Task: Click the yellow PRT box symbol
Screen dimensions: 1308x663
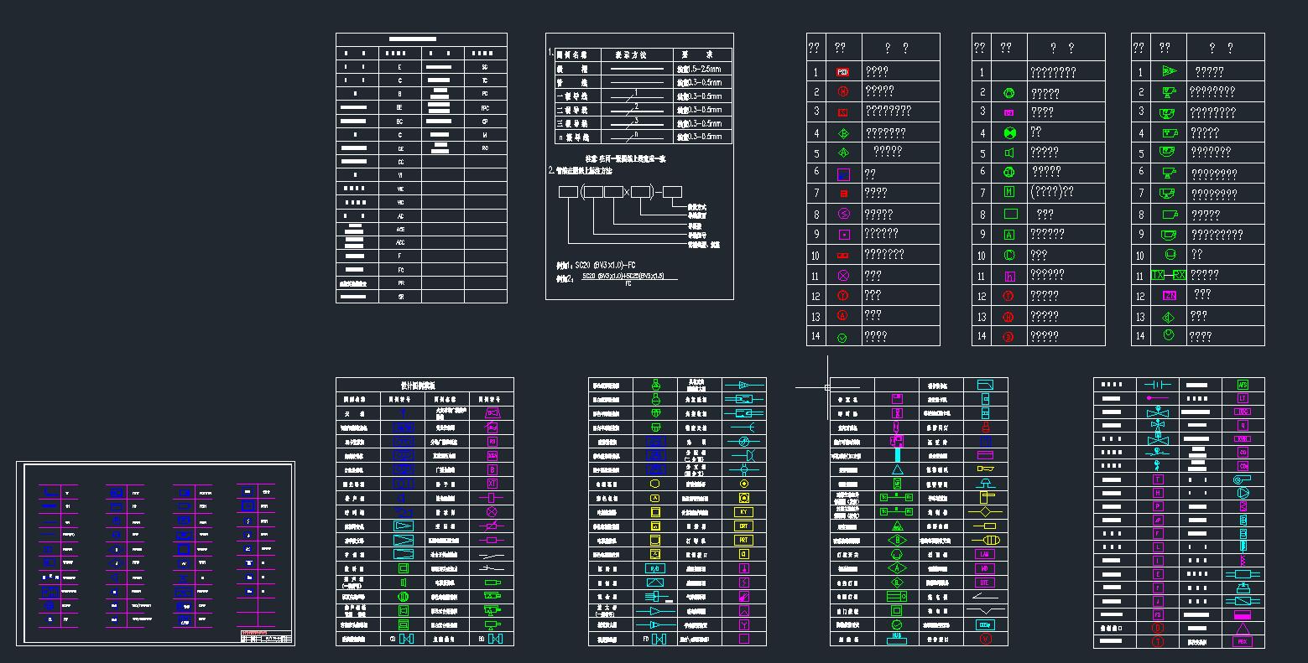Action: pos(743,541)
